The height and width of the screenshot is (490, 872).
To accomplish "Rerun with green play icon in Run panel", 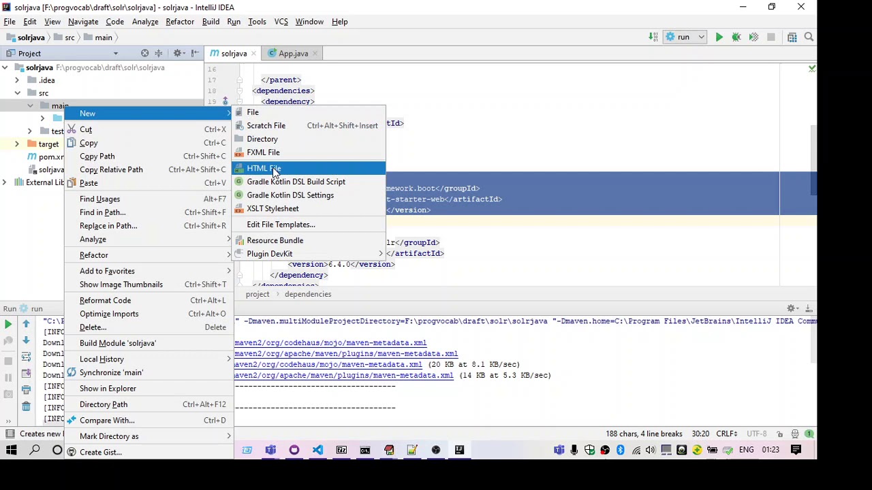I will tap(8, 324).
